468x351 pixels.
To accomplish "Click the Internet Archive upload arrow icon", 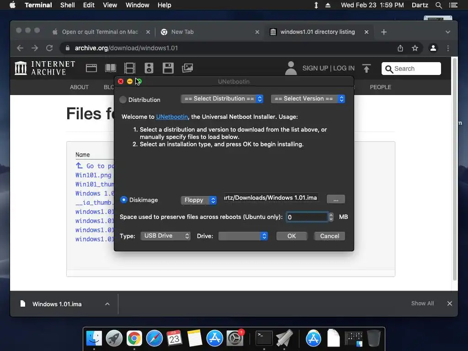I will point(367,69).
